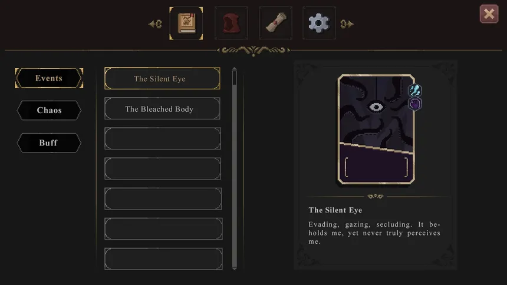Select the red hooded cloak icon
The image size is (507, 285).
coord(231,24)
